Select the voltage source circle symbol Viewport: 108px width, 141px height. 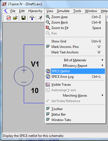coord(24,76)
